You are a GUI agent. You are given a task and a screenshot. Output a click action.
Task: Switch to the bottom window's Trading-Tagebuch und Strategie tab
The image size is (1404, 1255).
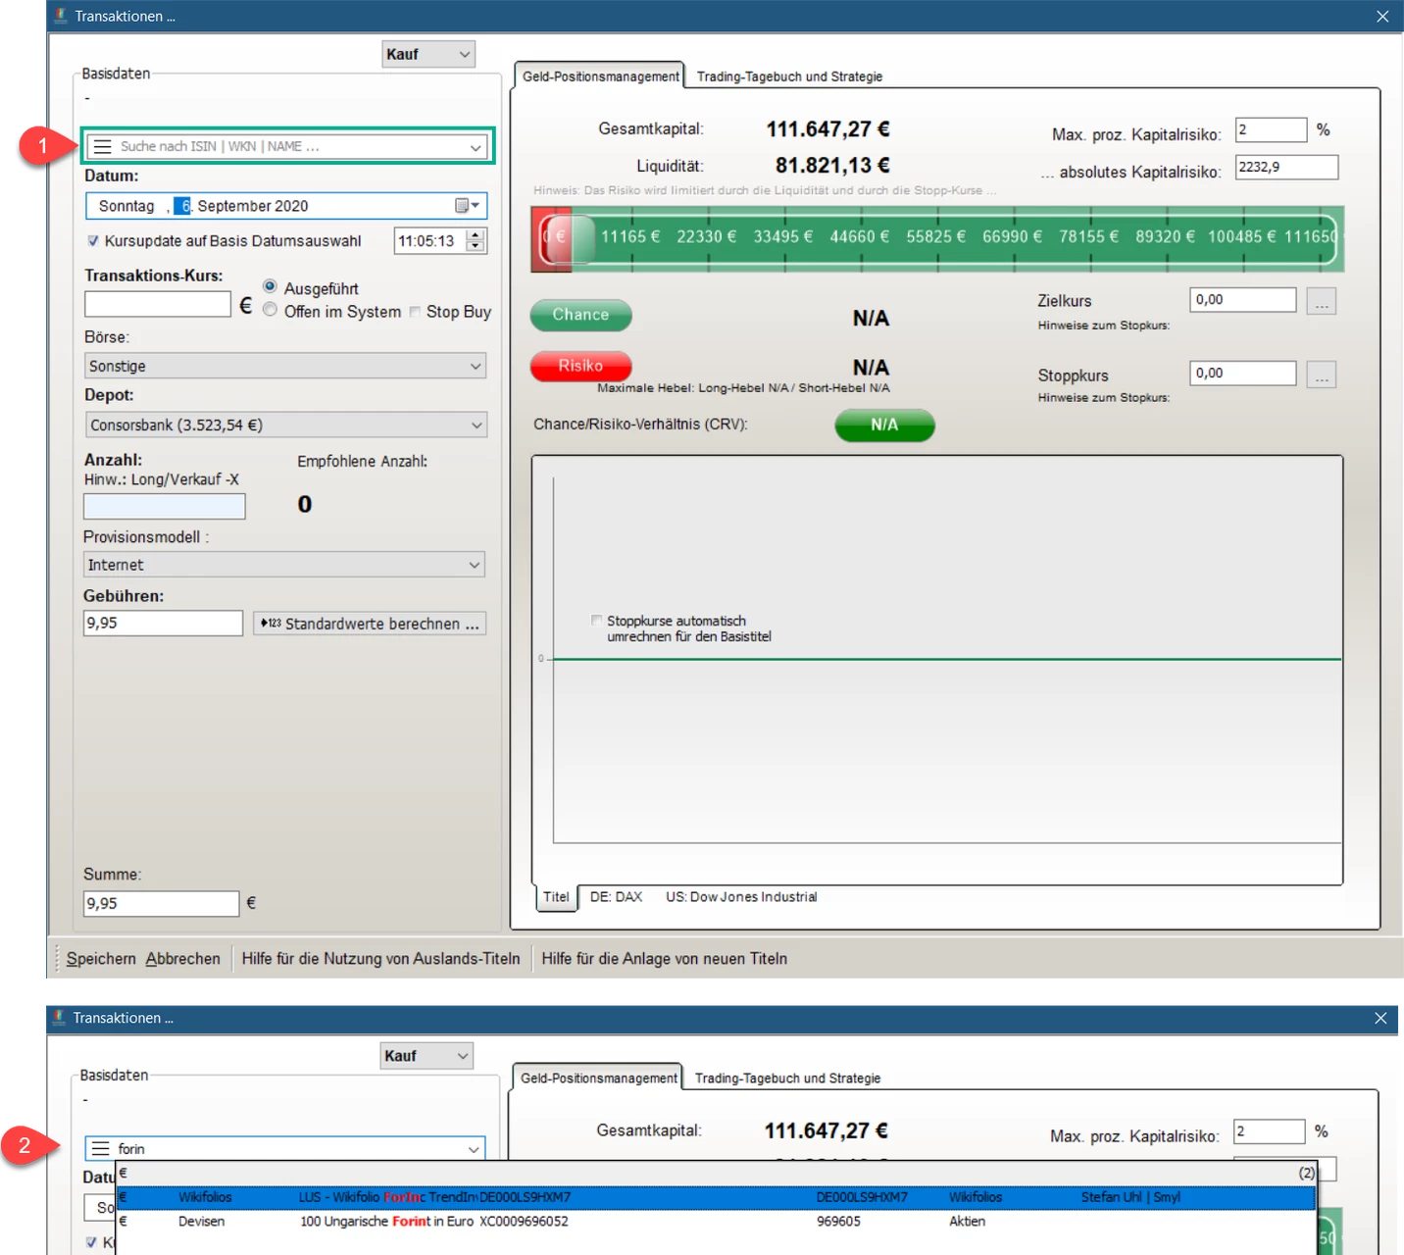pyautogui.click(x=787, y=1079)
